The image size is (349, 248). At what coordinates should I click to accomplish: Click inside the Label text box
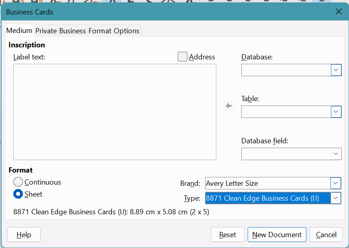[x=115, y=112]
